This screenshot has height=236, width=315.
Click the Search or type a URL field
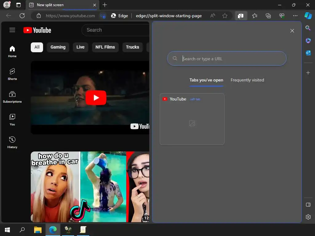227,58
